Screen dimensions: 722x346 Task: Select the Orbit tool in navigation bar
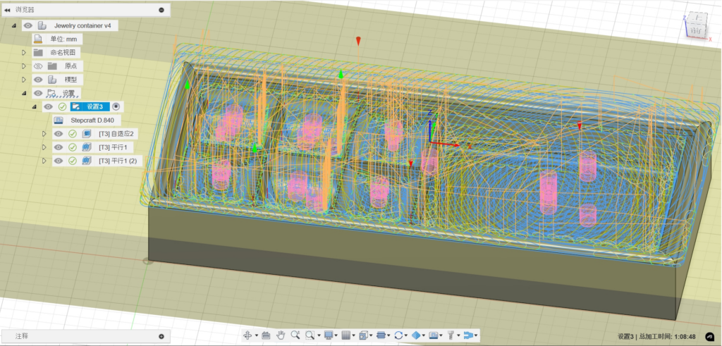[x=247, y=335]
